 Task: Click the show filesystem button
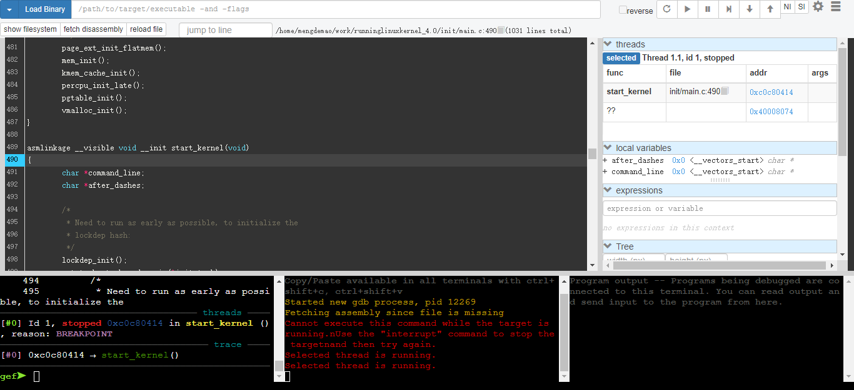tap(30, 29)
